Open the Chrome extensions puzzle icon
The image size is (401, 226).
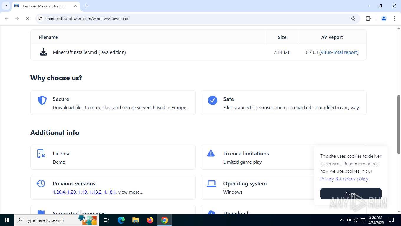(x=368, y=19)
